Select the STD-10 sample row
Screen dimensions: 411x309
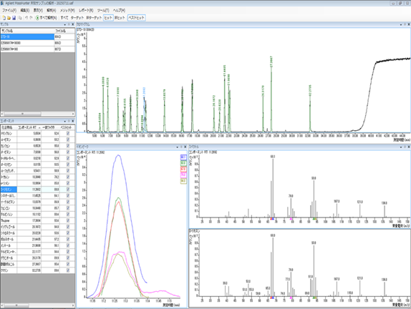click(x=37, y=36)
